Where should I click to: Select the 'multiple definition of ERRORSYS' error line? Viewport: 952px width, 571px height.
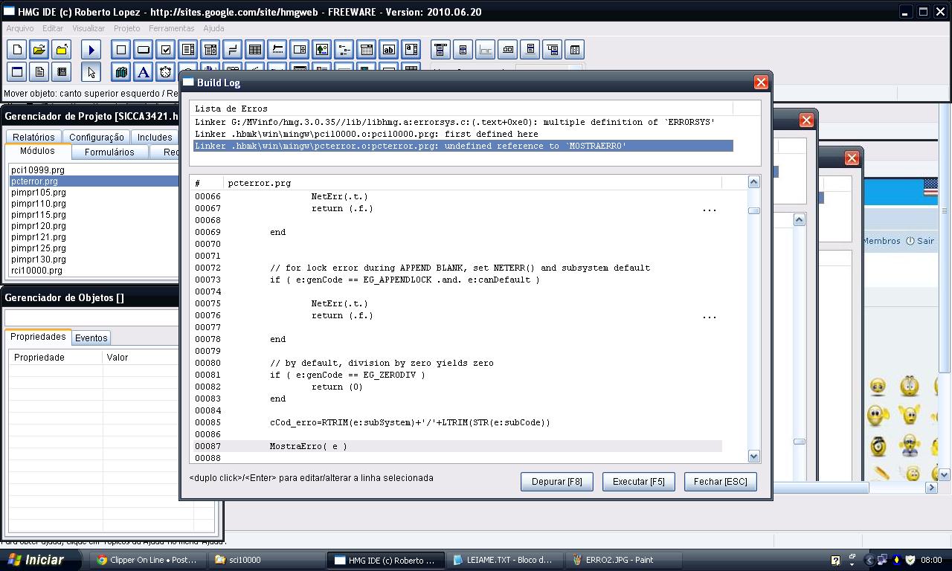click(x=454, y=122)
